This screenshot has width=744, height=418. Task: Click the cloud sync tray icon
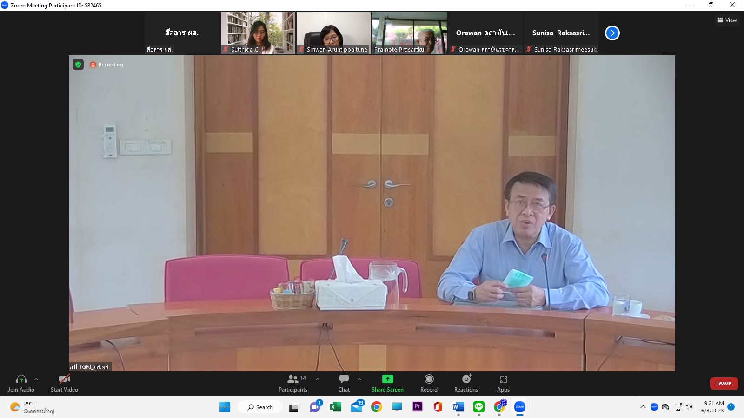pyautogui.click(x=666, y=407)
